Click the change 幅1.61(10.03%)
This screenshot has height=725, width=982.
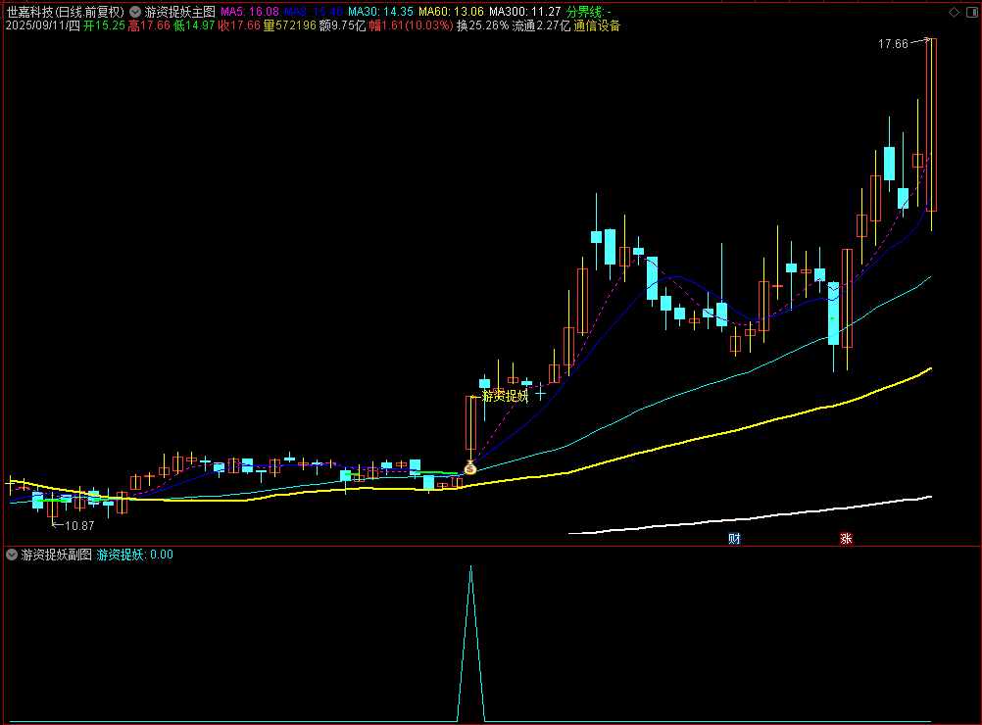[411, 25]
